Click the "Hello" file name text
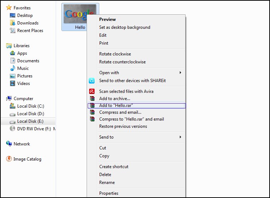 (x=80, y=27)
